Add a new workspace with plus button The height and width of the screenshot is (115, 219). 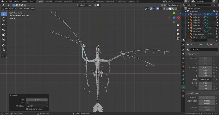tap(138, 2)
